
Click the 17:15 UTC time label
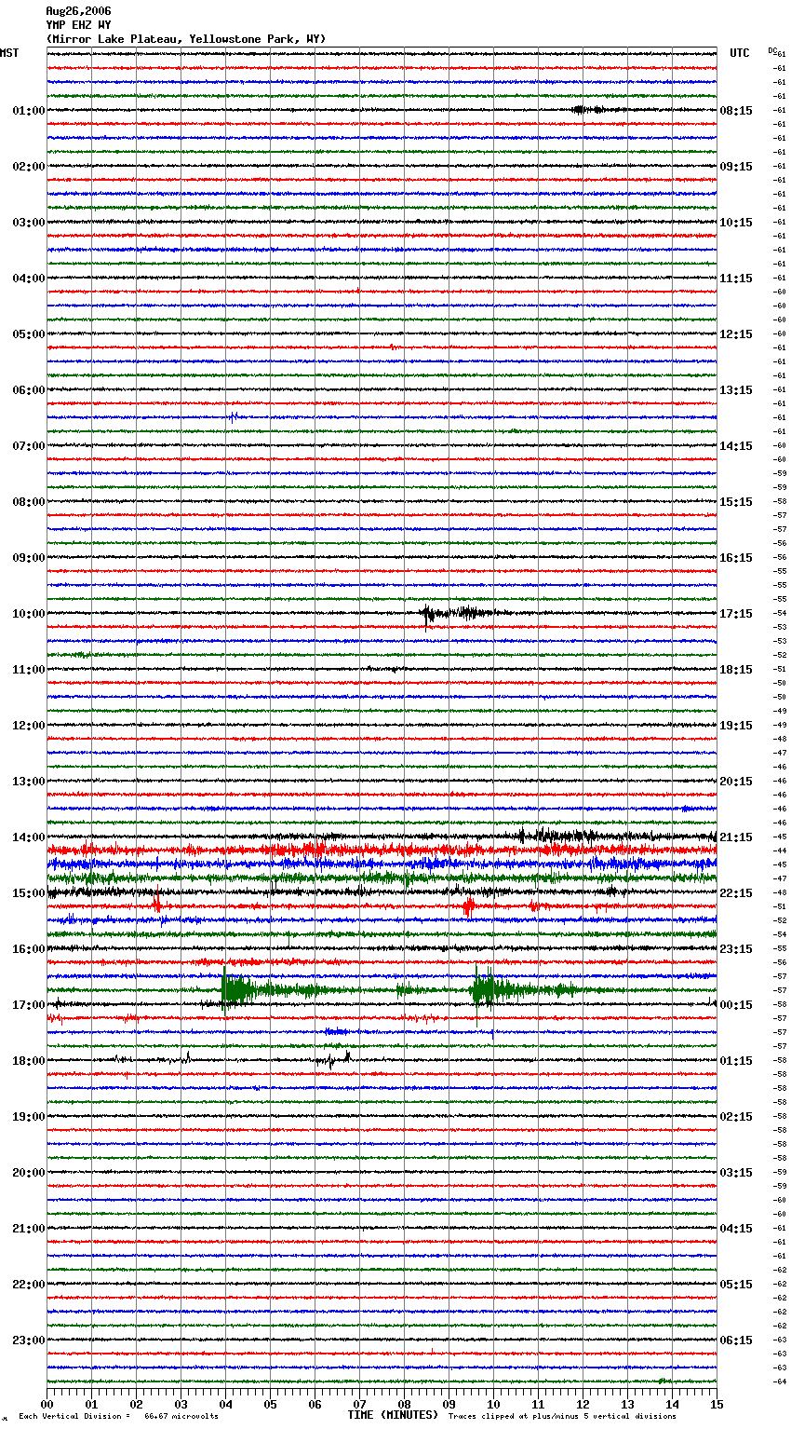pyautogui.click(x=736, y=614)
